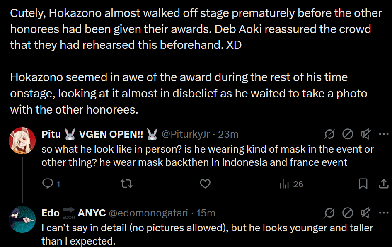Mute edomonogatari using the speaker icon
Viewport: 392px width, 247px height.
tap(365, 213)
